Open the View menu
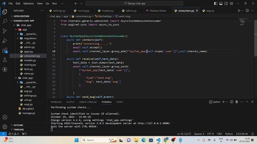 click(x=40, y=4)
